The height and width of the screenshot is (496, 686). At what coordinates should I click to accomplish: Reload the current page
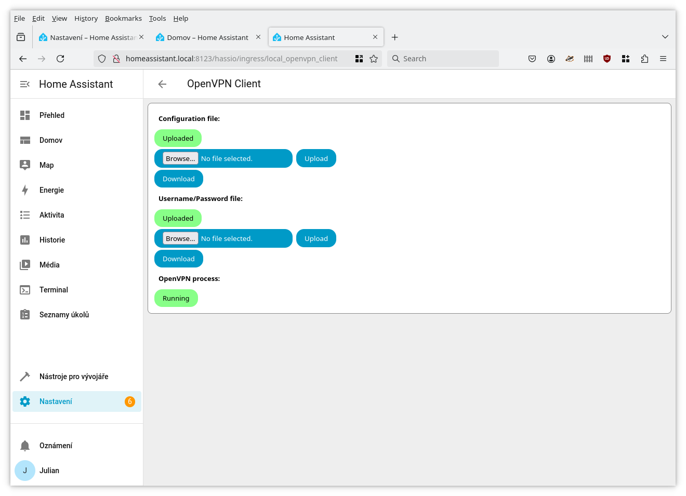pyautogui.click(x=60, y=59)
